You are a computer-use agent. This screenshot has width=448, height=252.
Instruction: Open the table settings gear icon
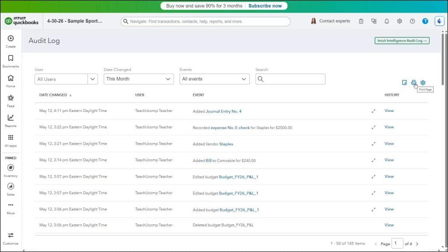tap(423, 83)
